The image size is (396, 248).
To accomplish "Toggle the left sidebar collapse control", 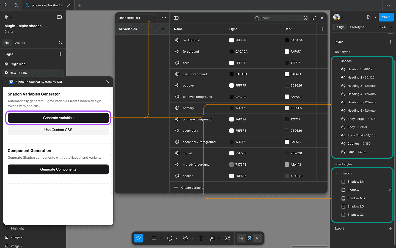I will point(59,17).
